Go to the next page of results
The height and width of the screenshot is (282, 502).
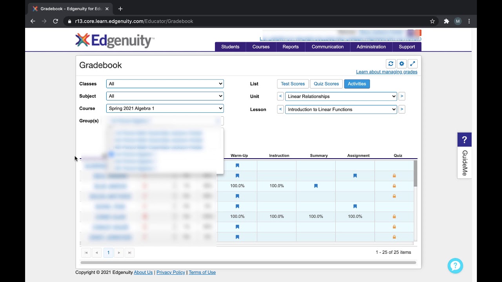pos(119,253)
